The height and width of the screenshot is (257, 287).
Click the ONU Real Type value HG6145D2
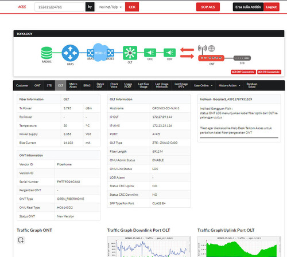65,208
